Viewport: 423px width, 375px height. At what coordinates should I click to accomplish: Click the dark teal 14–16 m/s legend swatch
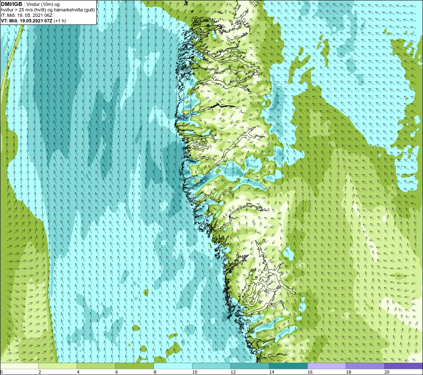(288, 366)
